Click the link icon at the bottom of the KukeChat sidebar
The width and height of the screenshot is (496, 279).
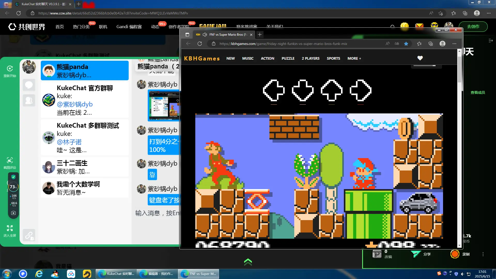click(x=29, y=235)
